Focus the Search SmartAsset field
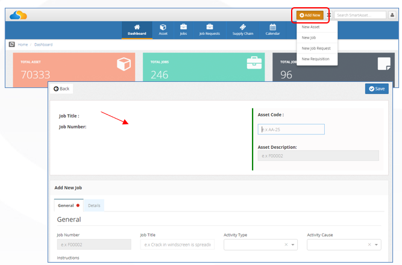Screen dimensions: 402x265 click(x=360, y=15)
